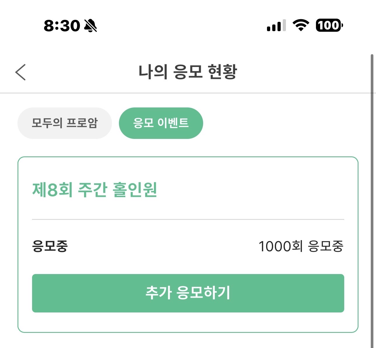Tap the event card's bottom border edge

point(188,332)
